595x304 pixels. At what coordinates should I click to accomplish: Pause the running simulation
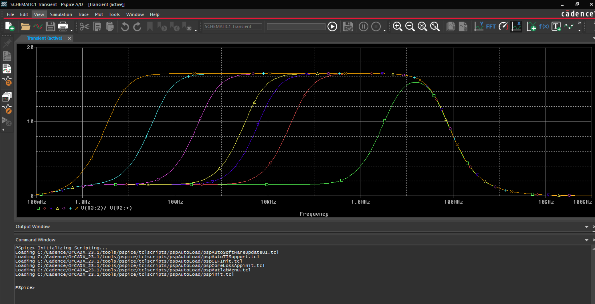363,27
